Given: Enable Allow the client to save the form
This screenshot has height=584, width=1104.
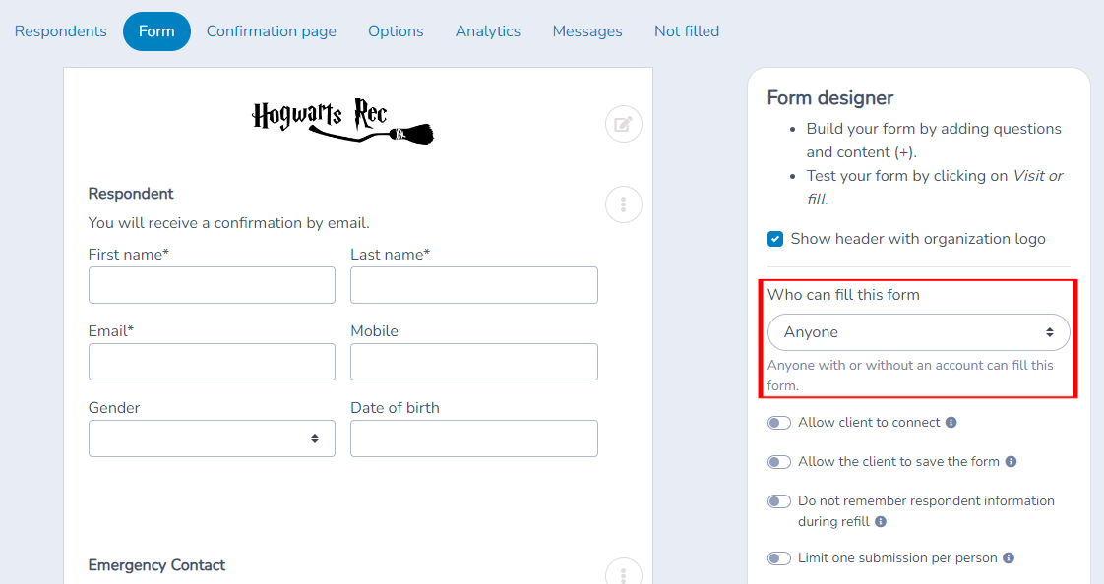Looking at the screenshot, I should tap(778, 462).
